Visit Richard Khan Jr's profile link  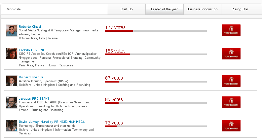[x=31, y=77]
